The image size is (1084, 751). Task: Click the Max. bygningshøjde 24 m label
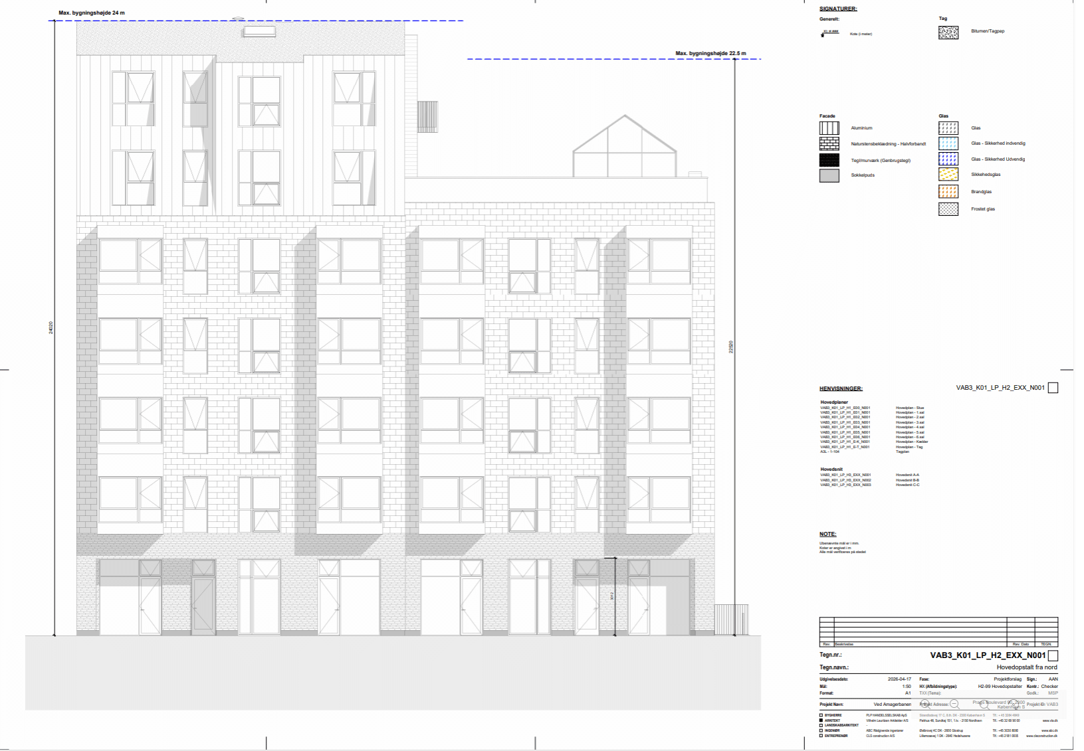(91, 13)
